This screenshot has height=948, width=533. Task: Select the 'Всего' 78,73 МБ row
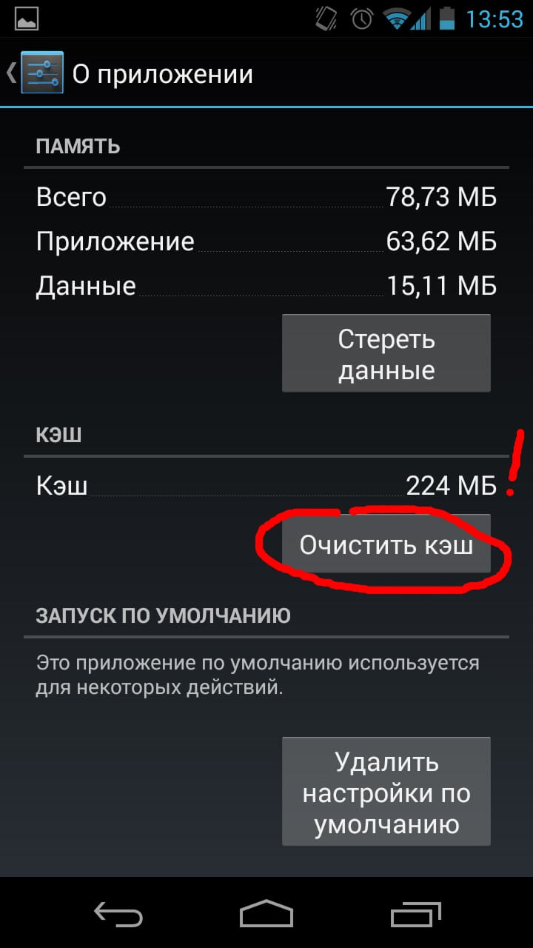pyautogui.click(x=266, y=197)
